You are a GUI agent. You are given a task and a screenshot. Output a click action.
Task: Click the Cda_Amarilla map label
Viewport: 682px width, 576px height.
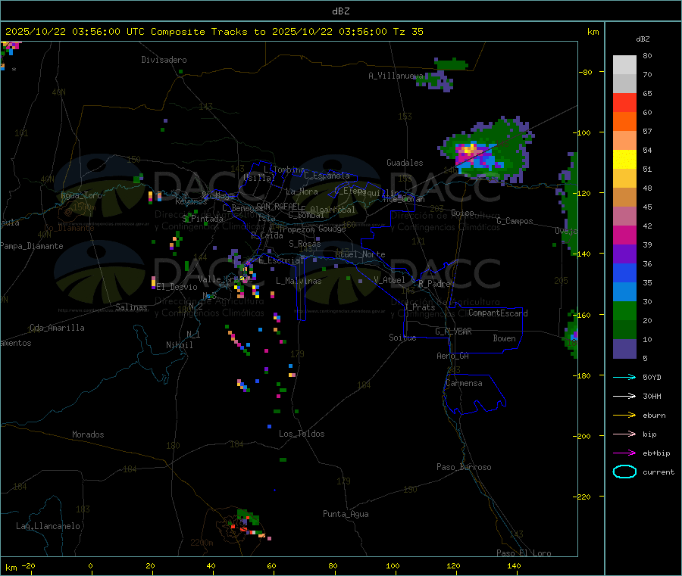[x=58, y=328]
